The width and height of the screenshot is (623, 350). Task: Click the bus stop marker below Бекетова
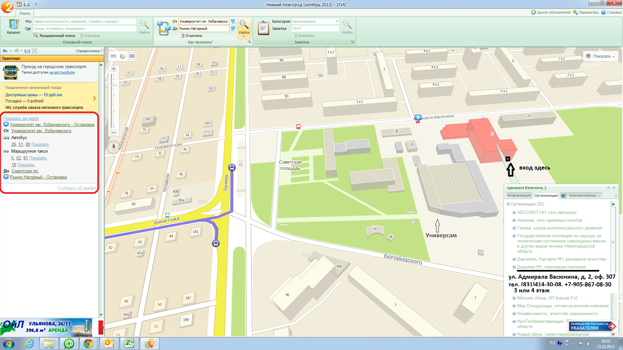click(216, 243)
